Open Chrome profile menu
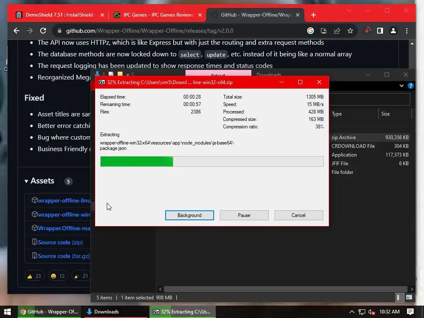This screenshot has height=318, width=424. (x=393, y=31)
